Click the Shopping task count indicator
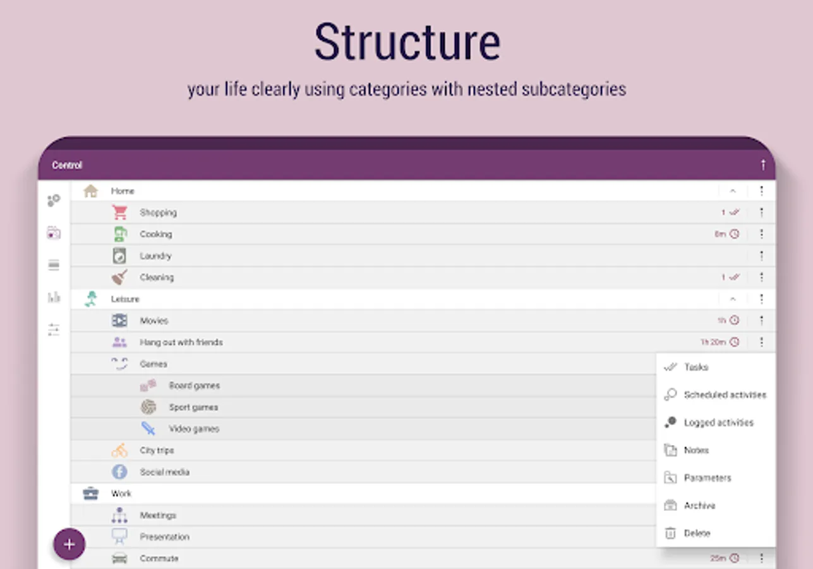The image size is (813, 569). click(730, 212)
